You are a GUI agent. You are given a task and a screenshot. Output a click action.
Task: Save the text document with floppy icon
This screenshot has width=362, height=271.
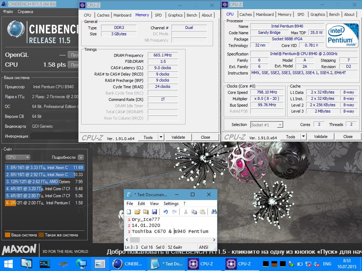[154, 212]
